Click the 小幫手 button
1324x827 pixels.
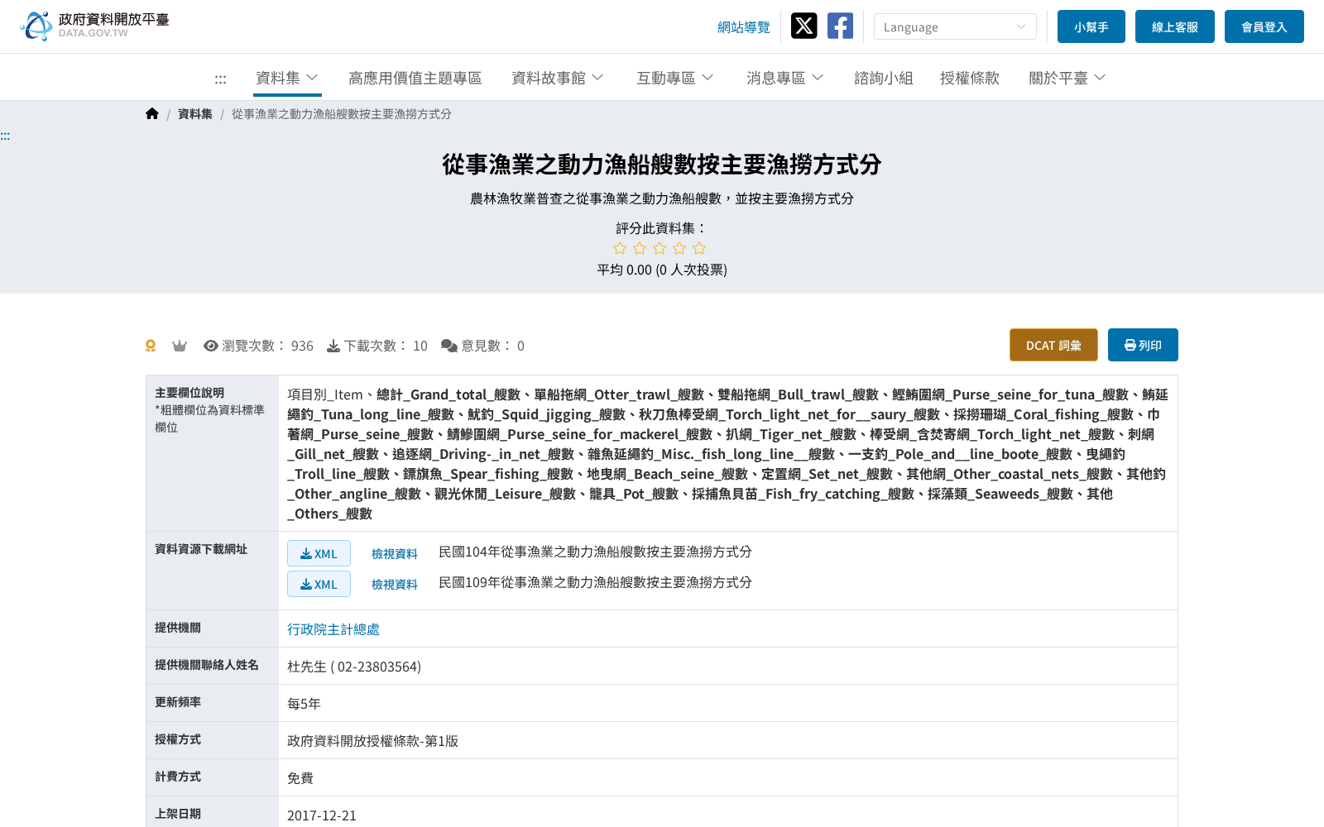(1091, 26)
